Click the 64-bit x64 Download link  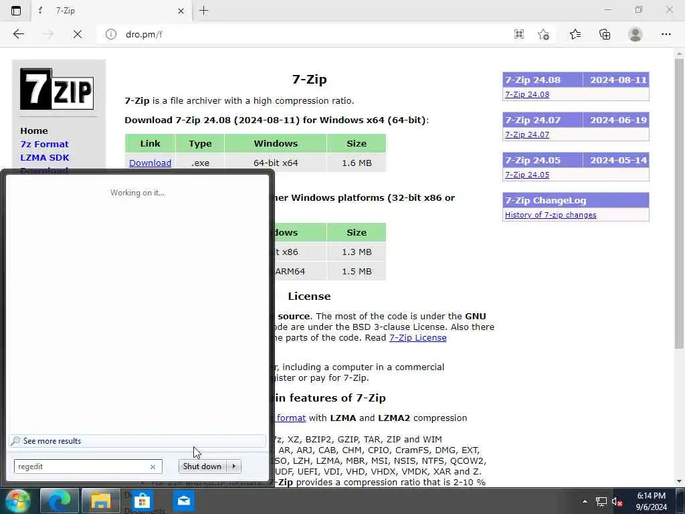pyautogui.click(x=150, y=163)
